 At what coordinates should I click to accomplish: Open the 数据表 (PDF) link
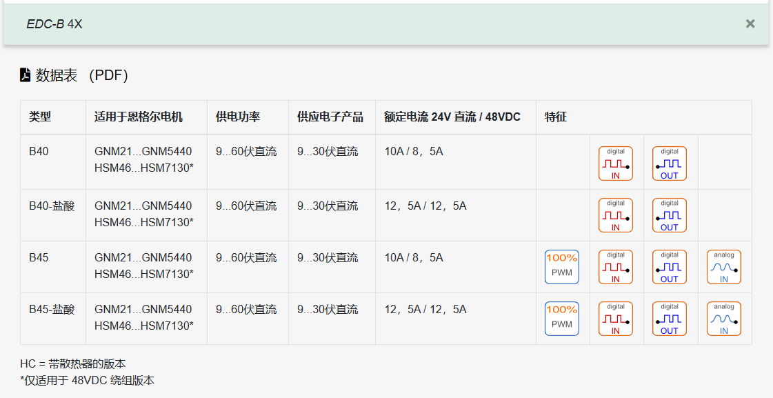[x=81, y=75]
